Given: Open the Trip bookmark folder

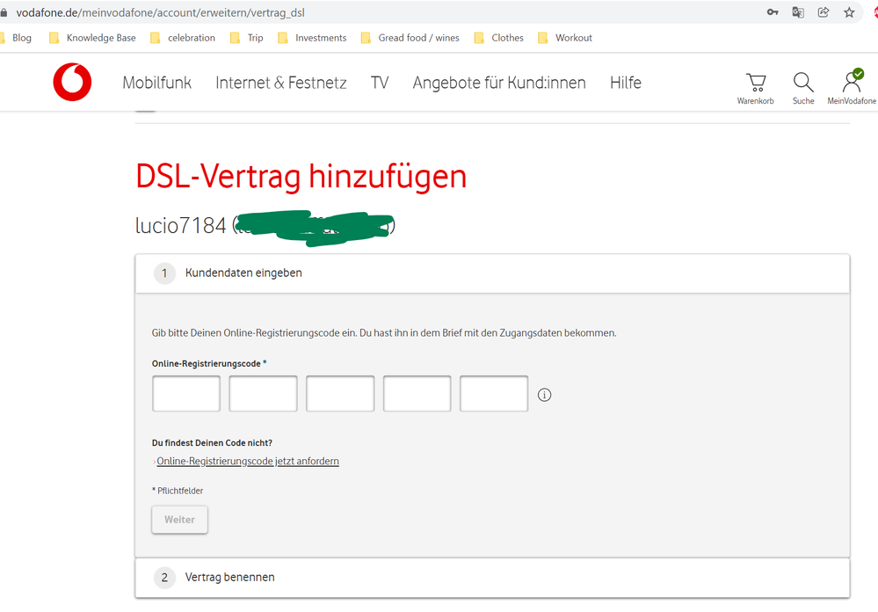Looking at the screenshot, I should [x=247, y=38].
